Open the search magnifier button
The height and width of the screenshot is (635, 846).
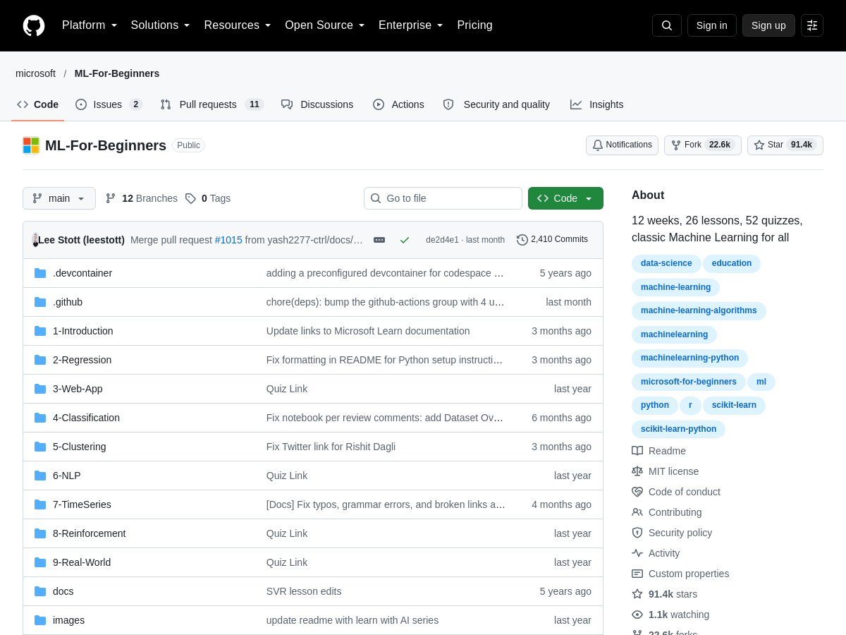click(x=667, y=25)
